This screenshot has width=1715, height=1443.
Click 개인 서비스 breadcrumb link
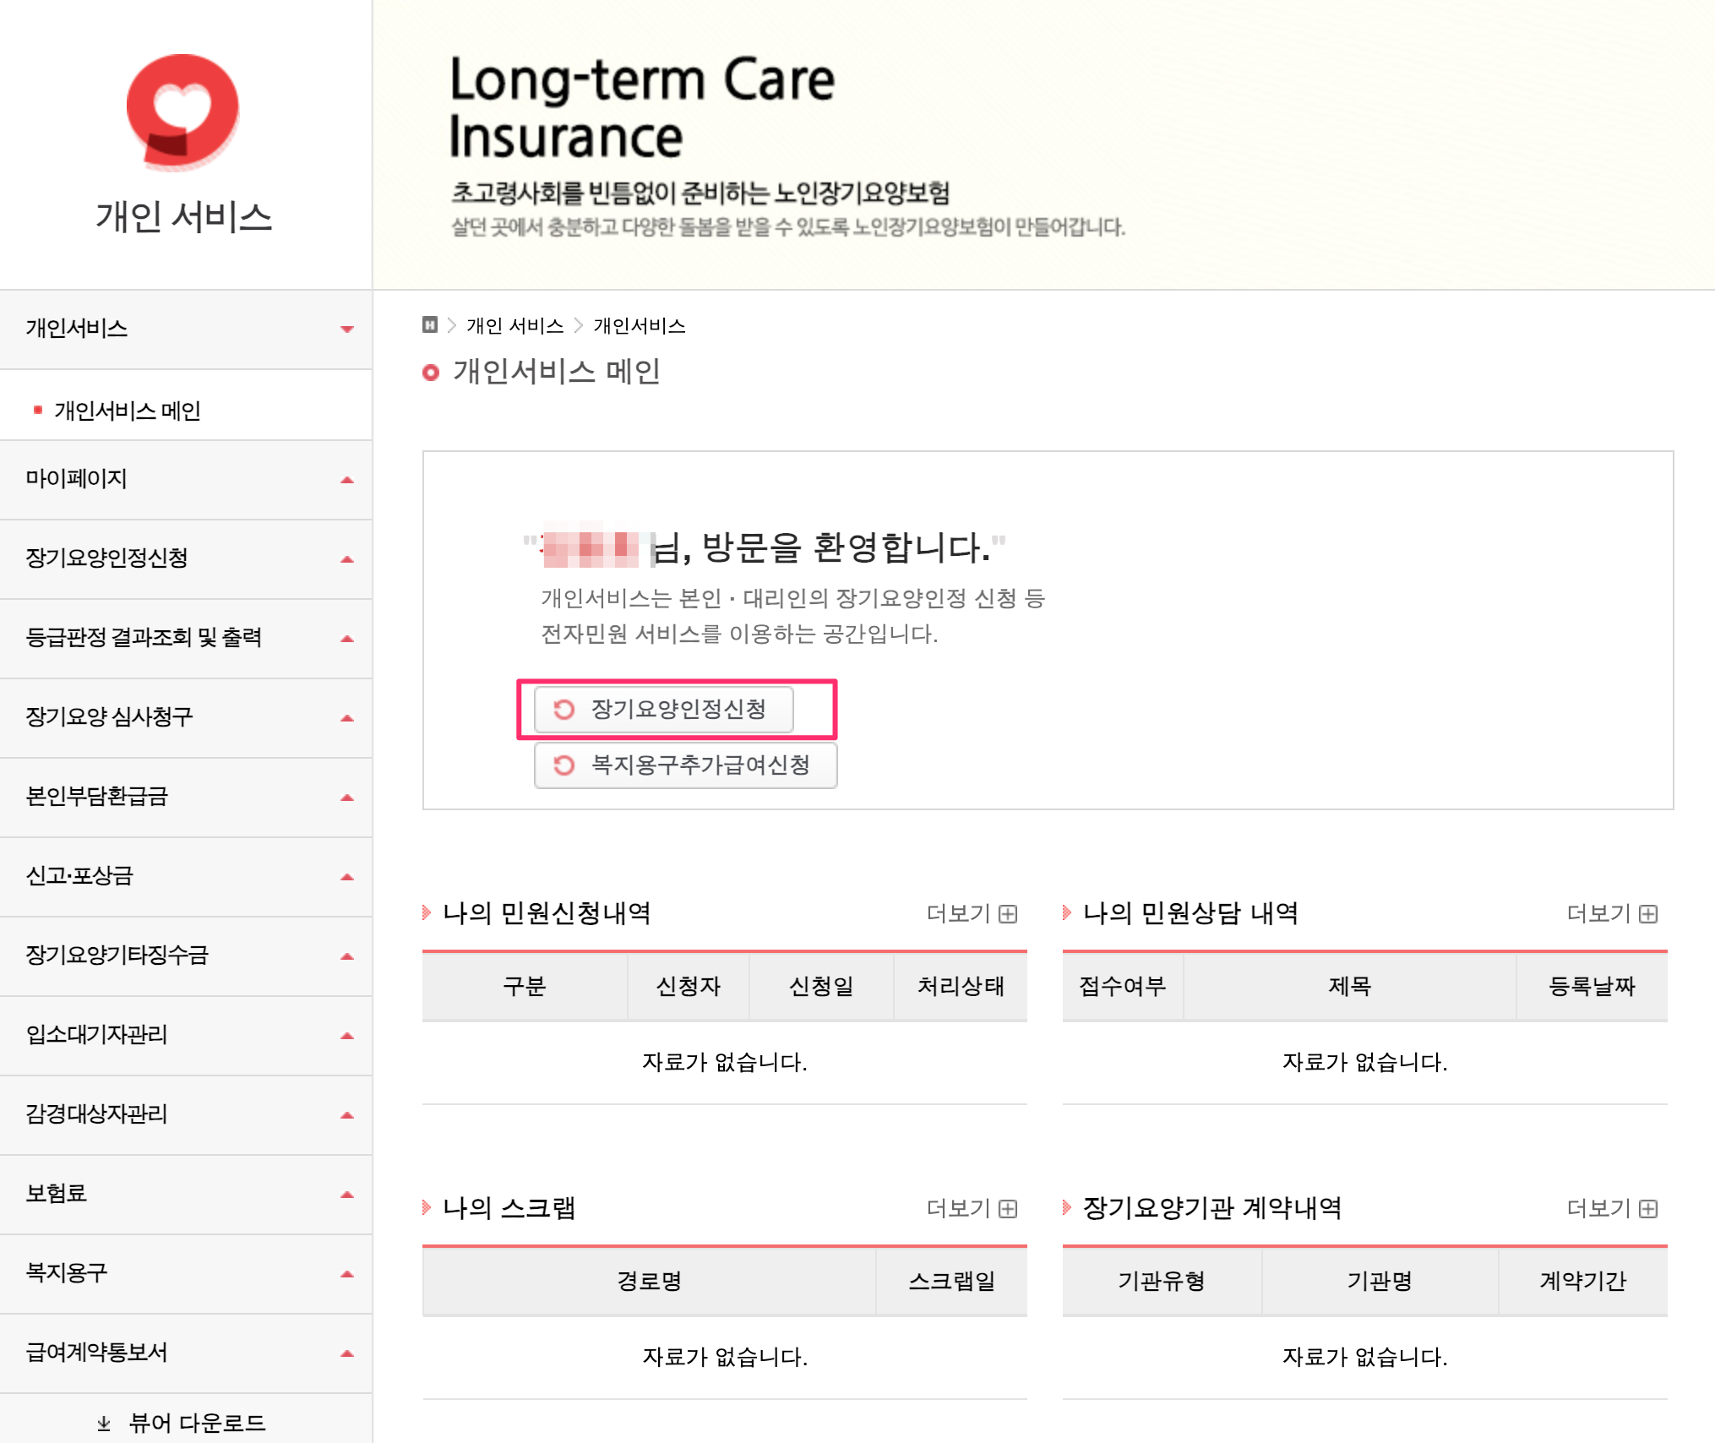coord(514,326)
